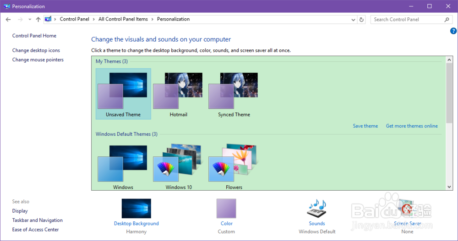458x241 pixels.
Task: Open recent locations dropdown arrow
Action: pyautogui.click(x=30, y=20)
